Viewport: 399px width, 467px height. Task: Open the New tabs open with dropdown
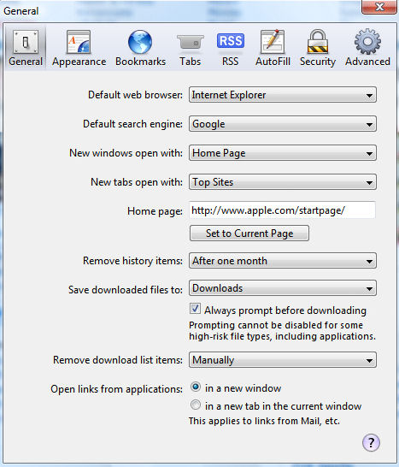pos(283,182)
